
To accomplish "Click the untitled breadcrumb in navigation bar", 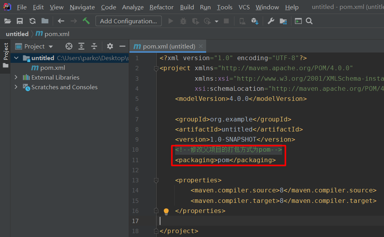I will [17, 34].
